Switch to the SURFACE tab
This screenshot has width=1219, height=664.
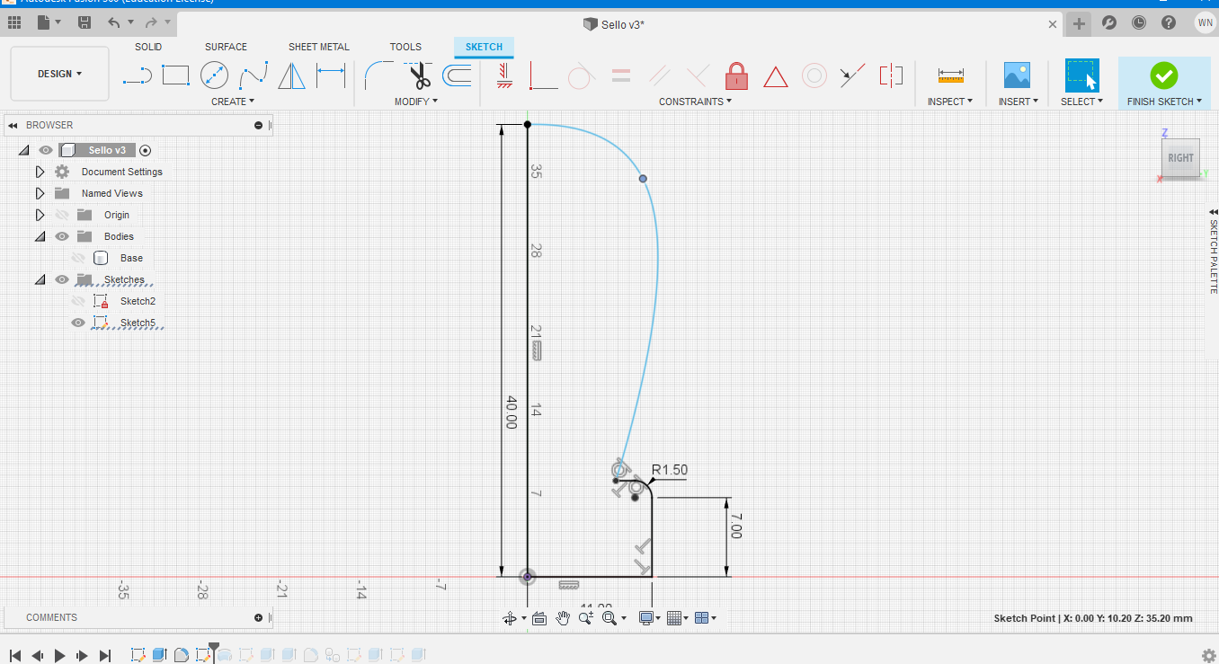(x=226, y=47)
